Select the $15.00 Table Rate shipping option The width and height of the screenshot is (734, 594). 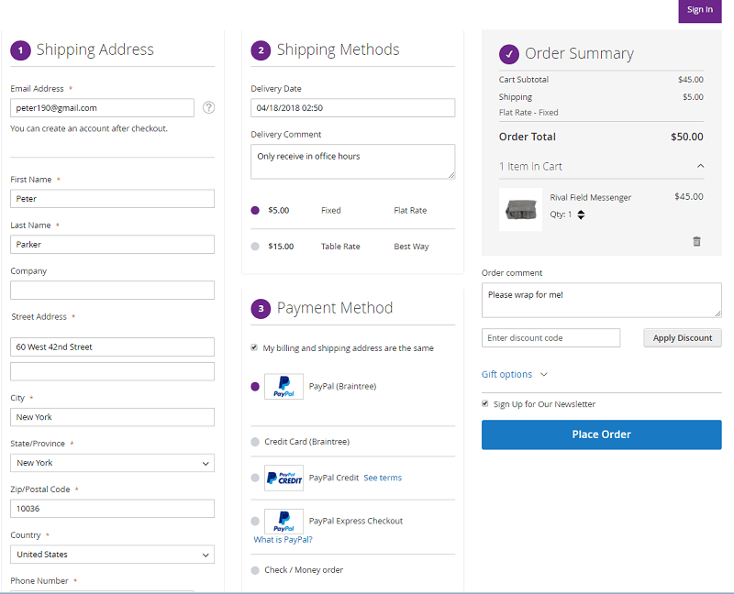tap(255, 247)
